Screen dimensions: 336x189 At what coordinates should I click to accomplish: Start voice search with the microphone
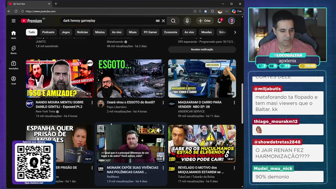point(187,21)
